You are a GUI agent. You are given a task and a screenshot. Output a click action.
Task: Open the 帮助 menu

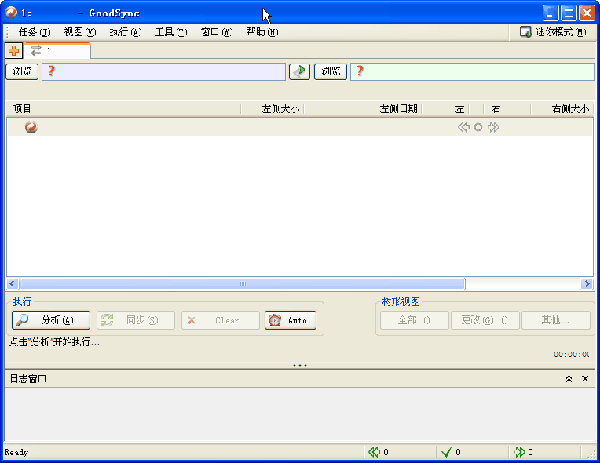[x=262, y=32]
